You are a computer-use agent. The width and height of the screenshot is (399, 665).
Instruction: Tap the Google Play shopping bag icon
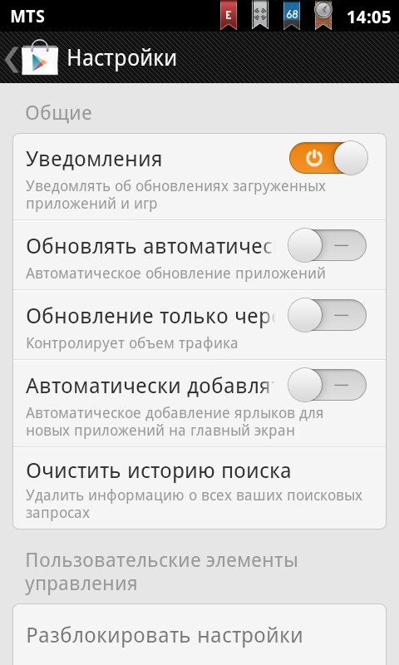pos(40,57)
